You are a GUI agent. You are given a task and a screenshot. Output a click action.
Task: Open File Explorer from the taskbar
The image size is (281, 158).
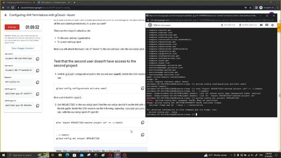point(60,155)
